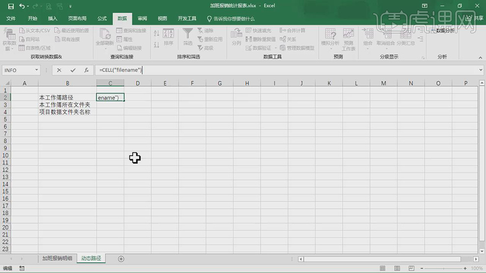Select the 动态路径 sheet tab

(x=91, y=258)
